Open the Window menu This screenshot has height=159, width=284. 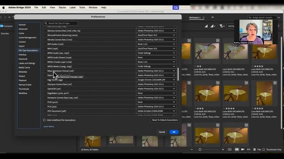(x=93, y=8)
